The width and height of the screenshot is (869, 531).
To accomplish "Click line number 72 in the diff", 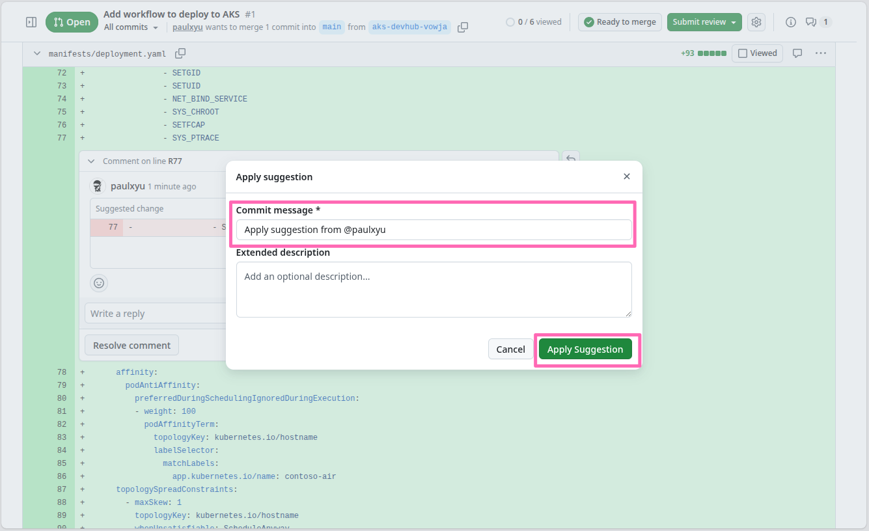I will tap(62, 73).
